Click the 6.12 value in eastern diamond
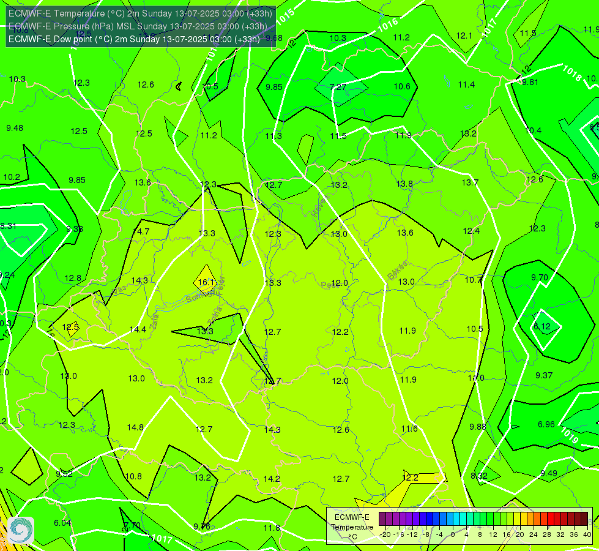The width and height of the screenshot is (599, 551). 541,326
